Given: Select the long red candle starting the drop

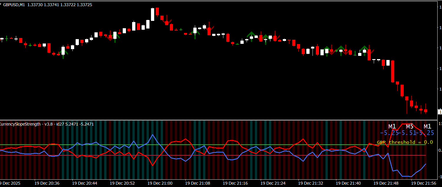Looking at the screenshot, I should pyautogui.click(x=392, y=71).
